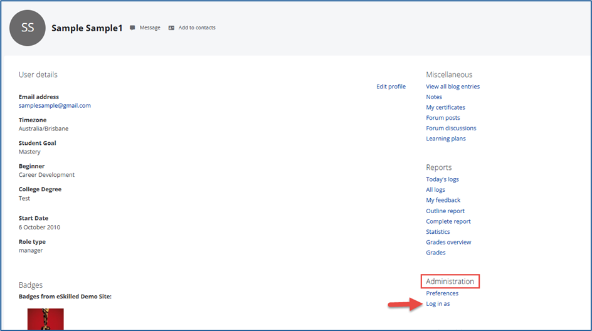Screen dimensions: 592x331
Task: Click the SS user avatar circle
Action: (x=28, y=28)
